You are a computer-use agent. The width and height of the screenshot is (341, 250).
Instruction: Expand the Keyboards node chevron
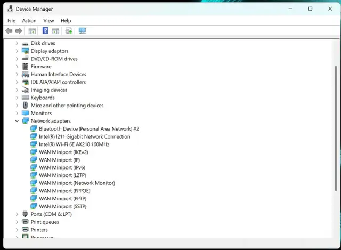(17, 98)
